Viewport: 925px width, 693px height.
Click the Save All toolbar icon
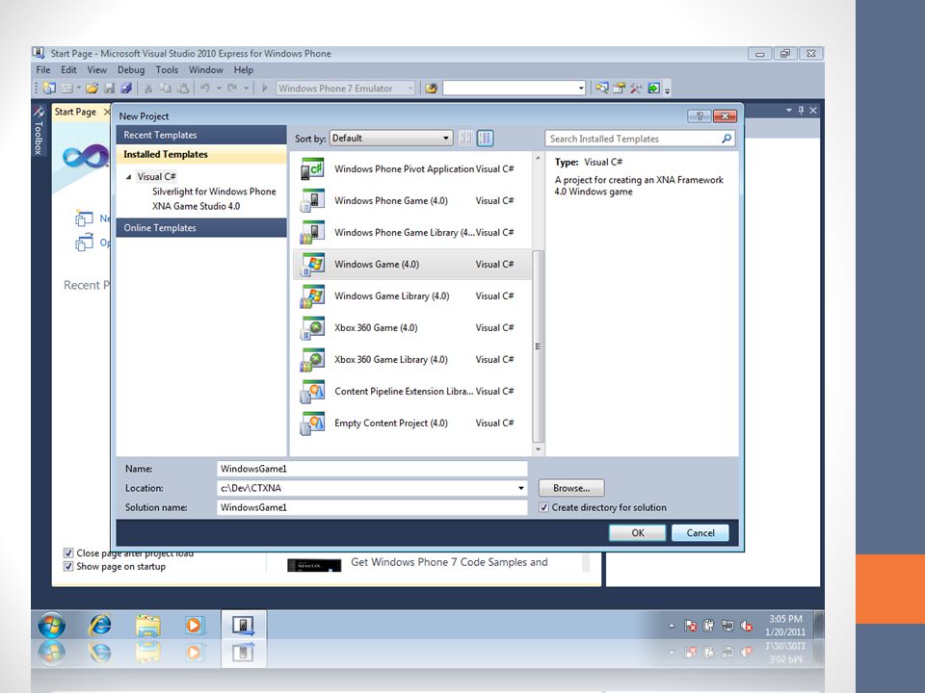(126, 89)
